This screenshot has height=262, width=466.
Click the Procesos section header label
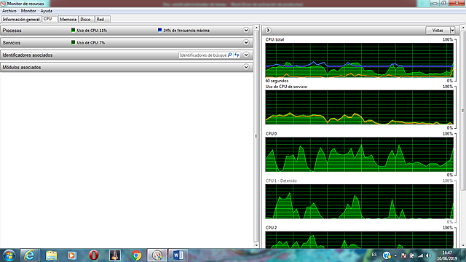pos(12,31)
